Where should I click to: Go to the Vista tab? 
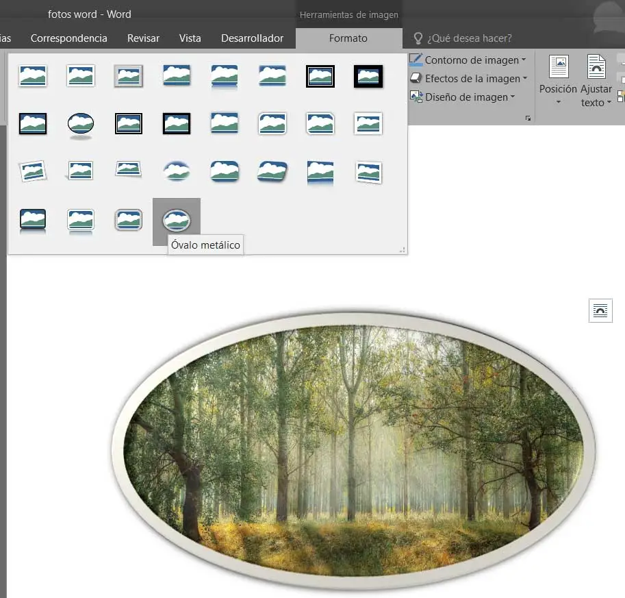[x=190, y=38]
